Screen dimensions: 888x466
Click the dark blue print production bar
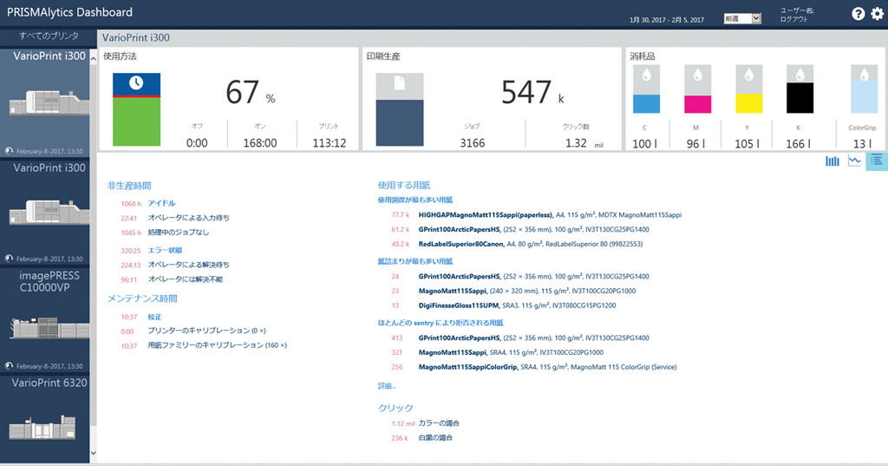point(400,123)
